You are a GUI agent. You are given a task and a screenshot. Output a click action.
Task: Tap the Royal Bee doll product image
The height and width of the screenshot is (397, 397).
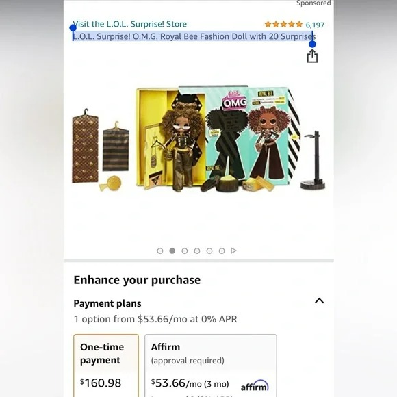tap(198, 139)
